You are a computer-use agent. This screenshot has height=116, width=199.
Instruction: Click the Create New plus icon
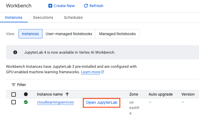click(x=50, y=6)
